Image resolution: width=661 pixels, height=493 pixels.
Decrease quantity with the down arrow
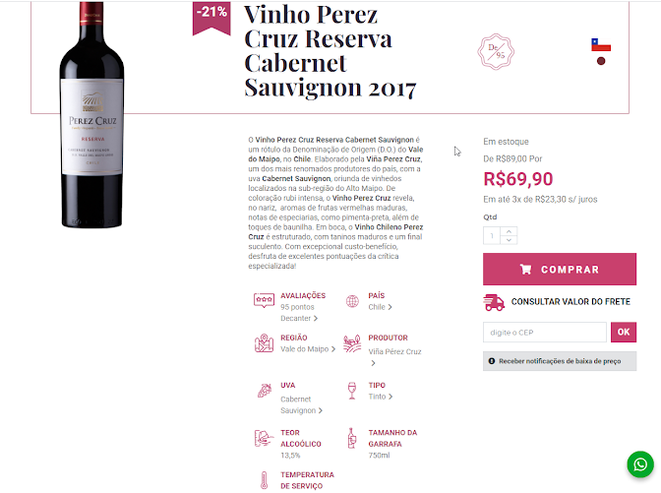coord(509,239)
